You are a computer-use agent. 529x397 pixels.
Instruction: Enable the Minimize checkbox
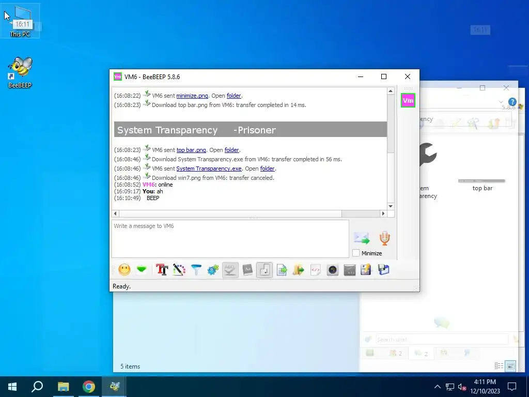tap(356, 253)
